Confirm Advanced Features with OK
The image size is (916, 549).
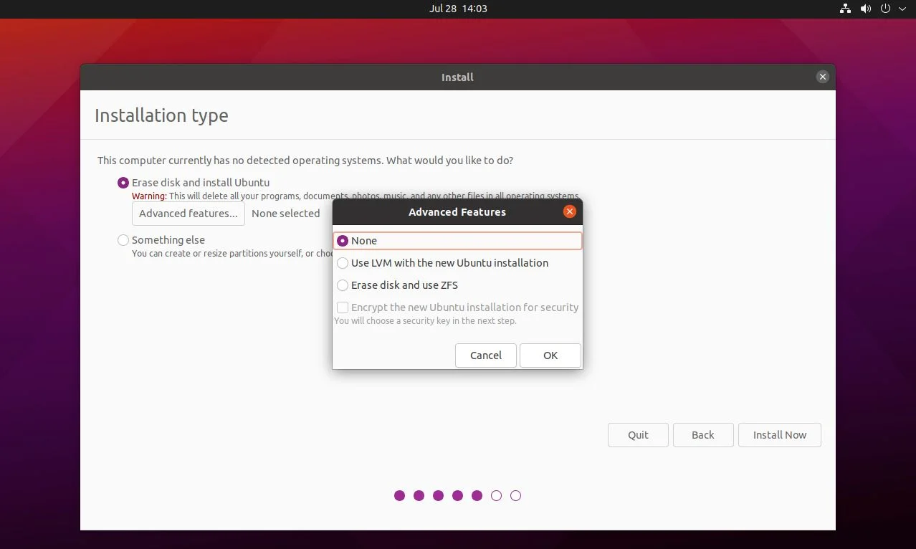pos(550,355)
